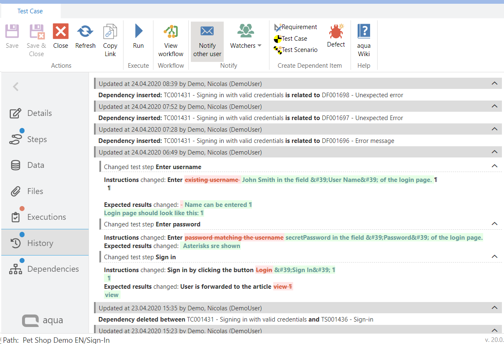504x344 pixels.
Task: Open the Watchers dropdown
Action: coord(246,46)
